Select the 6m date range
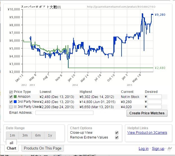This screenshot has height=156, width=175. (x=37, y=135)
